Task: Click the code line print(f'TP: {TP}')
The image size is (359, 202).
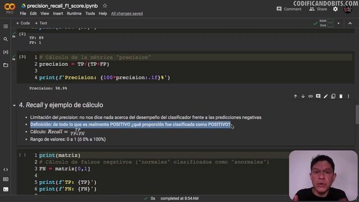Action: (68, 182)
